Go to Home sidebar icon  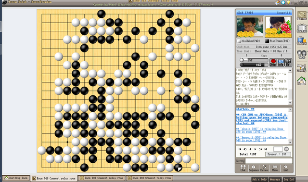pyautogui.click(x=302, y=81)
